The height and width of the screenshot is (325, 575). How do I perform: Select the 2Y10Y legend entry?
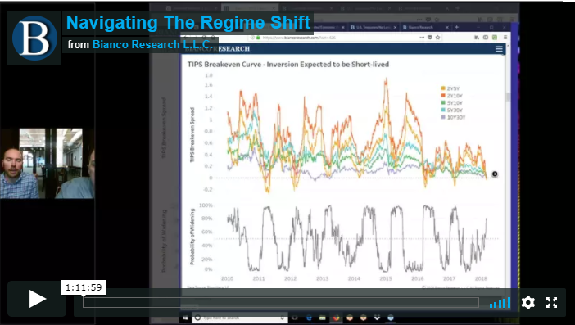451,96
